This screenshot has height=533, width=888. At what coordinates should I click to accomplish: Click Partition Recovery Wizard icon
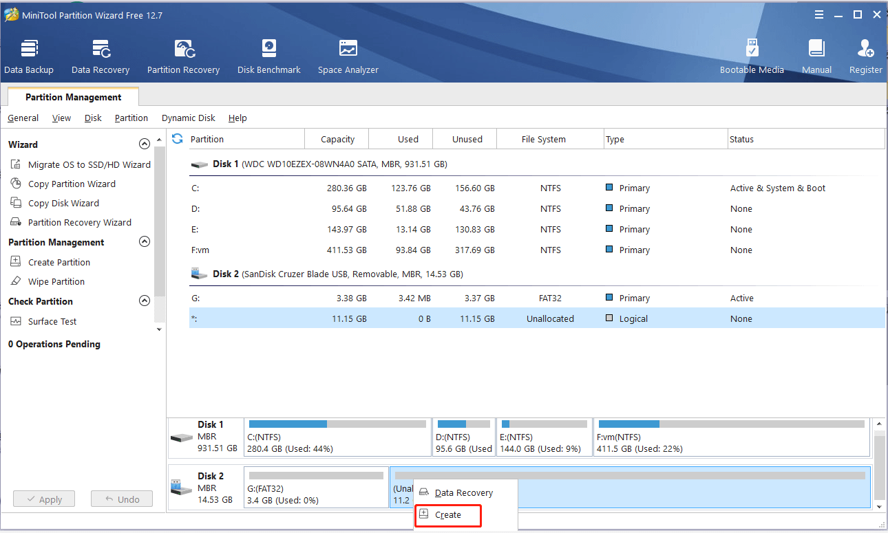coord(16,222)
